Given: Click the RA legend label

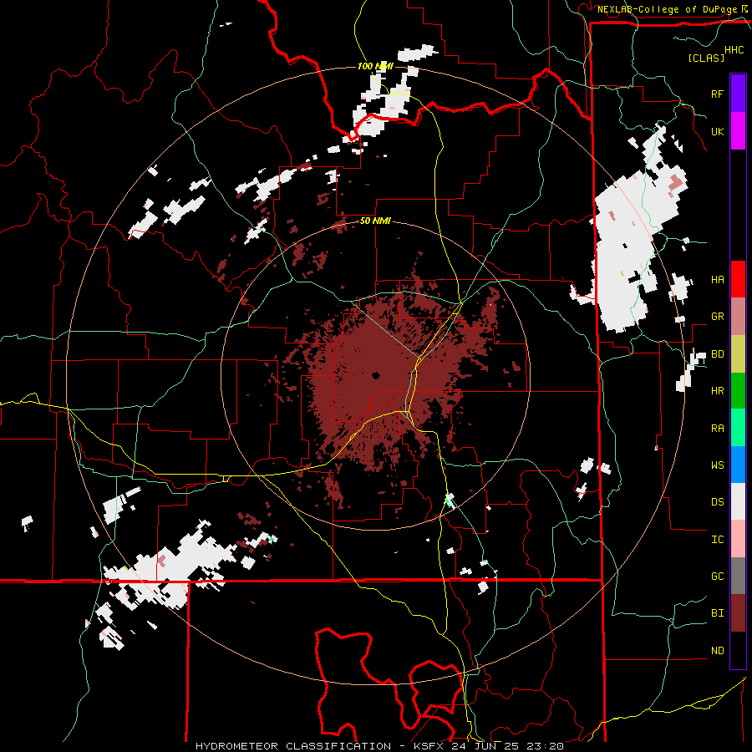Looking at the screenshot, I should 717,428.
